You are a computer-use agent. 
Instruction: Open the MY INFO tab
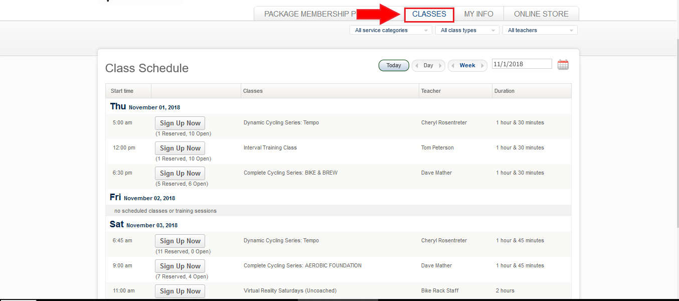coord(478,14)
